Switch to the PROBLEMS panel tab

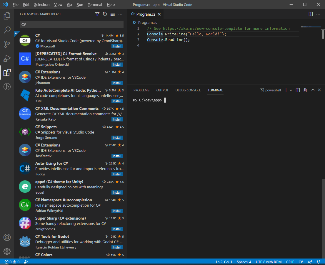[x=141, y=90]
